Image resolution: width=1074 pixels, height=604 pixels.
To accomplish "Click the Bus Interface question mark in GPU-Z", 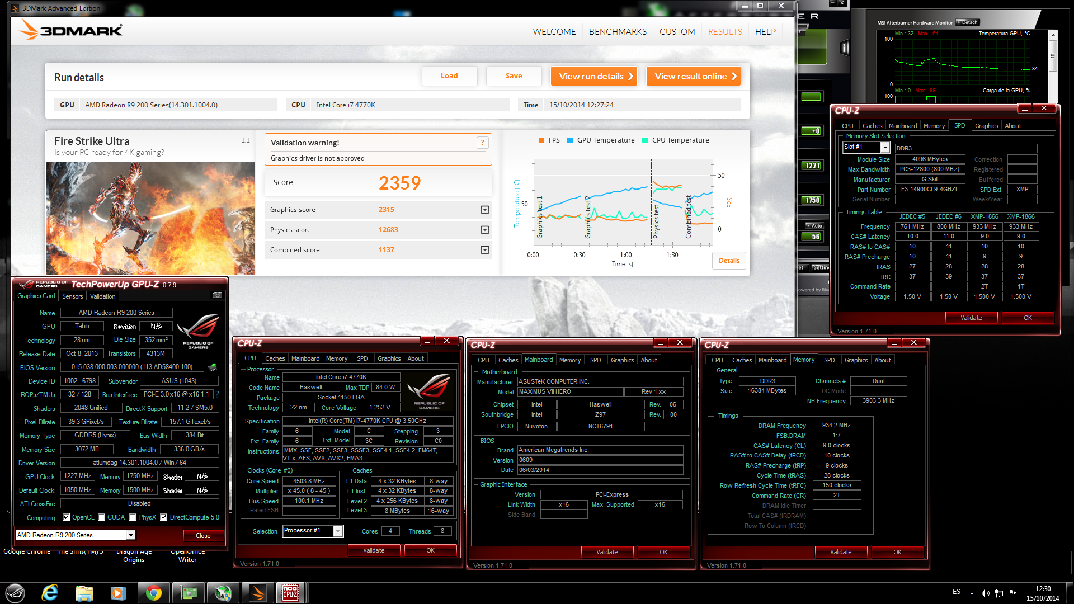I will (217, 394).
